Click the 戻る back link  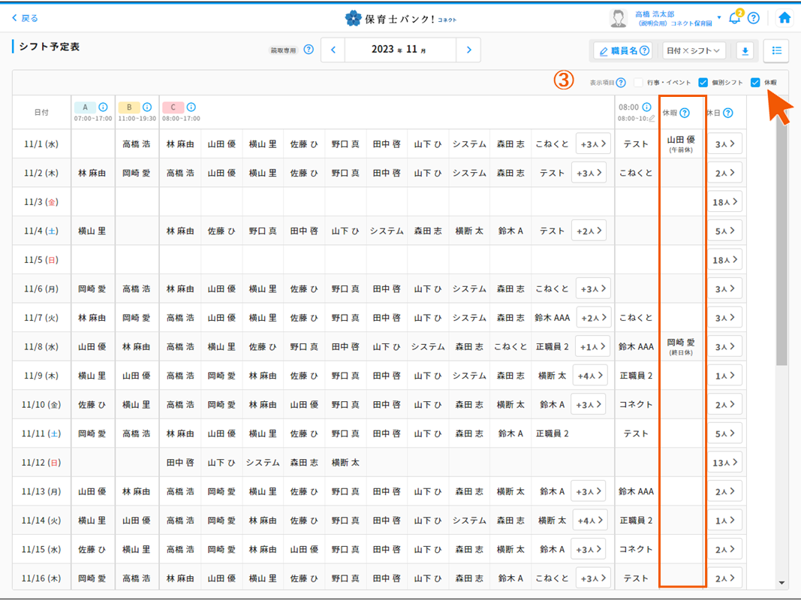[26, 17]
